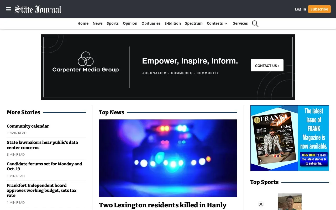The height and width of the screenshot is (210, 336).
Task: Click the 3 MIN READ label
Action: pos(16,155)
